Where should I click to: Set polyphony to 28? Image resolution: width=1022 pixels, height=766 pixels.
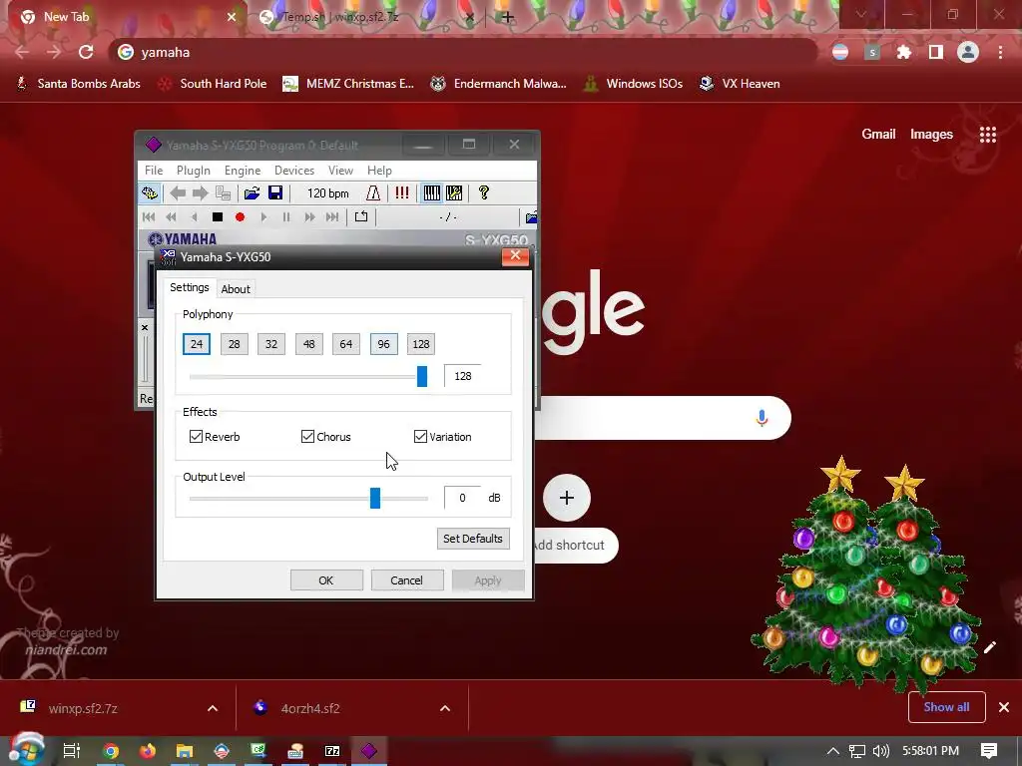234,344
